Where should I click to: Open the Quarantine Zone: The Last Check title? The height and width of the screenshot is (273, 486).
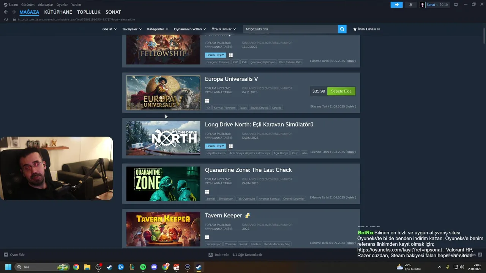click(x=248, y=170)
